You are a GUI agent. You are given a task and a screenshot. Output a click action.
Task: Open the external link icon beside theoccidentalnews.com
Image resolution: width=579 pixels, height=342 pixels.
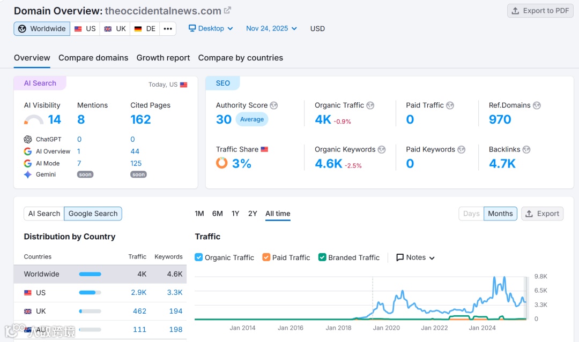tap(227, 10)
